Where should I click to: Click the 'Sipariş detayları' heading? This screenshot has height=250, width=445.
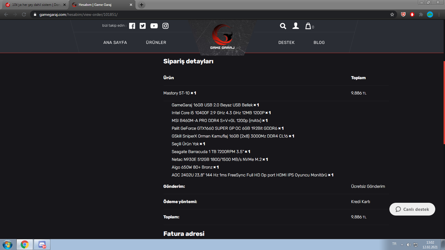(x=188, y=61)
